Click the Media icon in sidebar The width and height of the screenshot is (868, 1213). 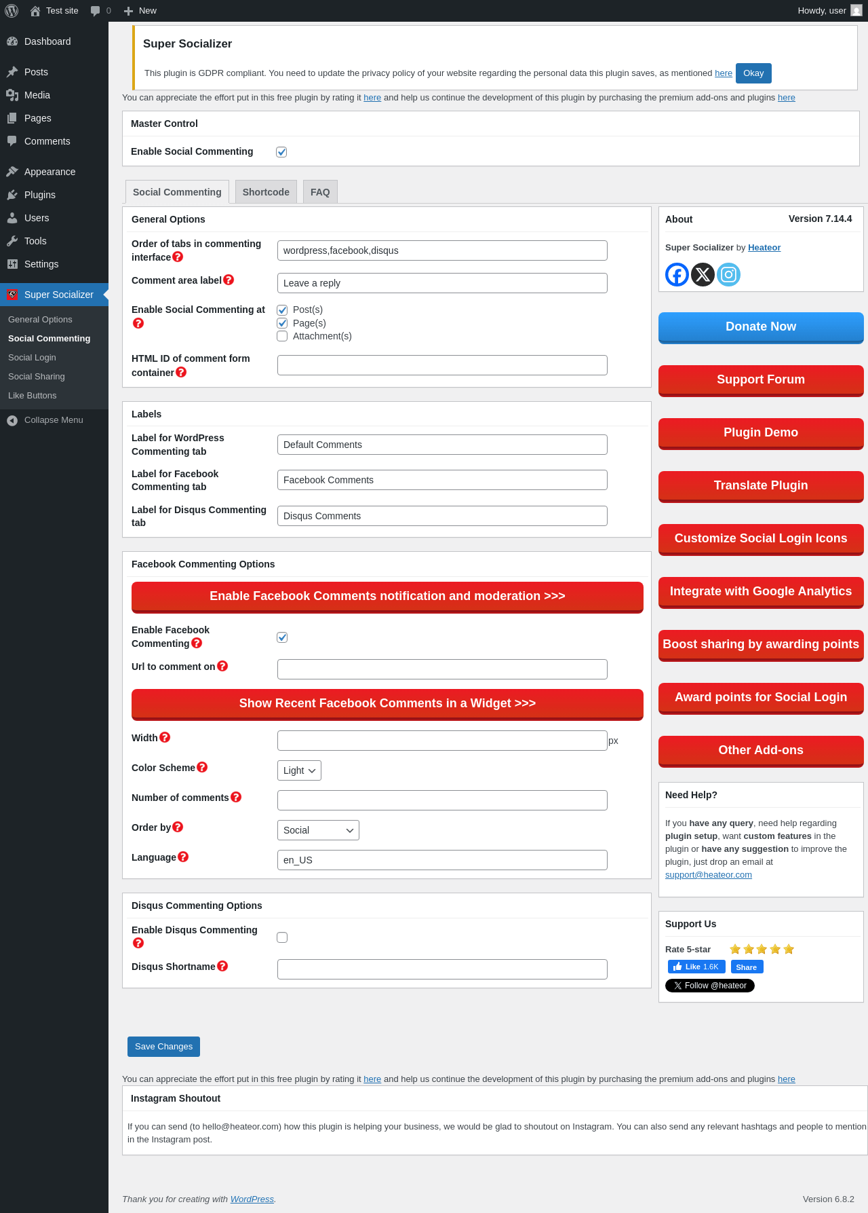tap(12, 95)
